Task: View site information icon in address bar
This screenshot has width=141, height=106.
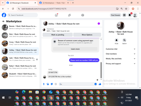Action: pos(19,9)
